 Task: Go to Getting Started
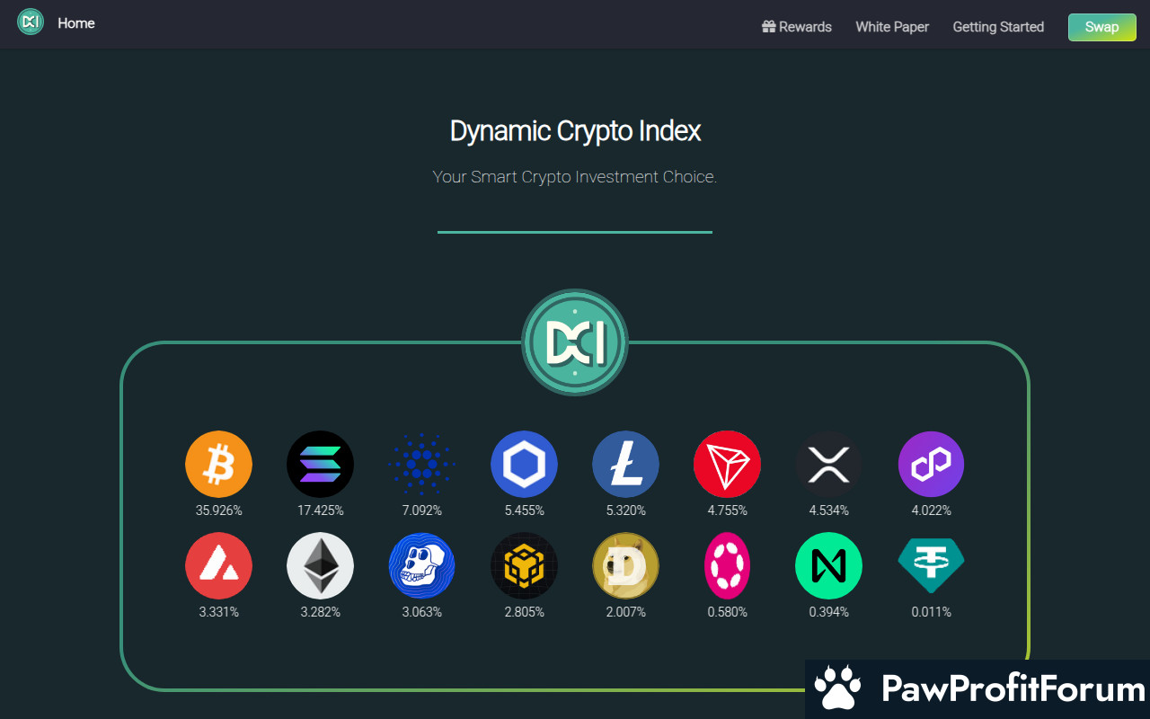tap(998, 27)
